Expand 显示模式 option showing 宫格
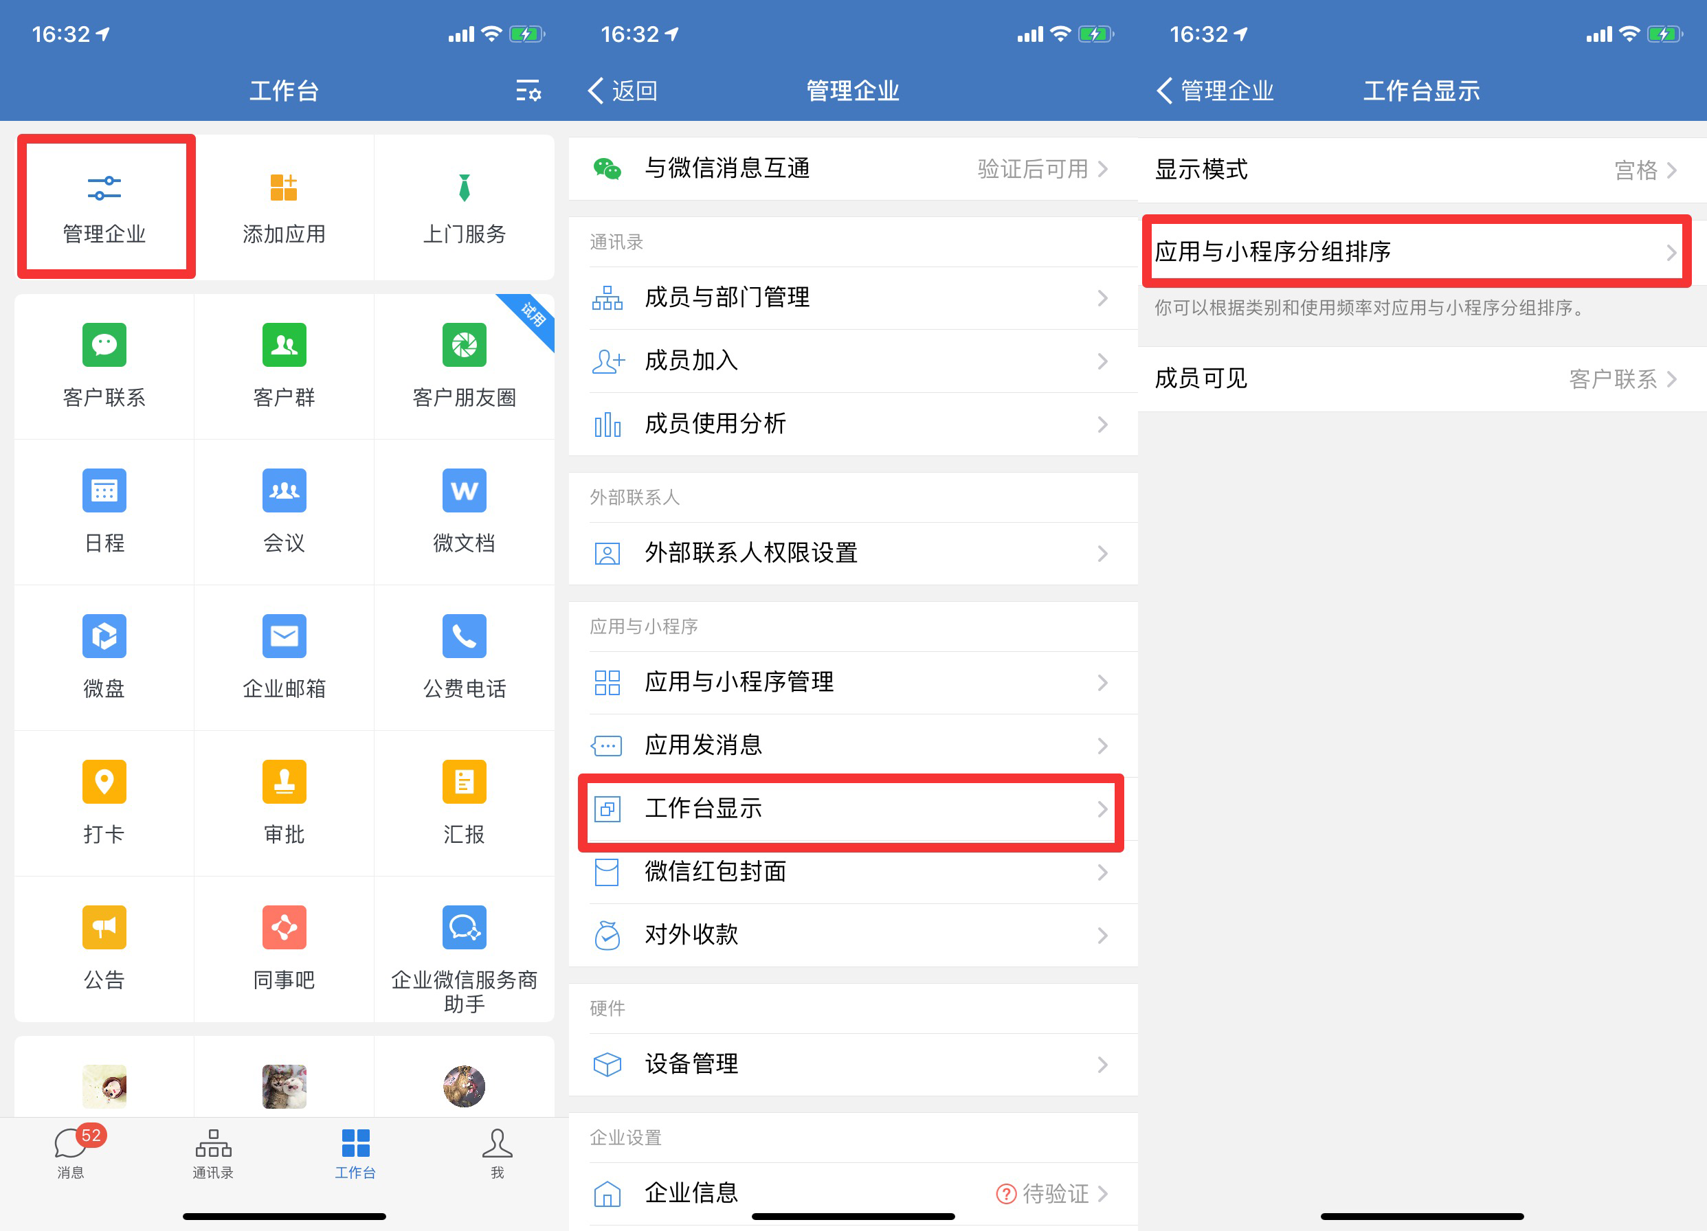The image size is (1707, 1231). [x=1421, y=170]
